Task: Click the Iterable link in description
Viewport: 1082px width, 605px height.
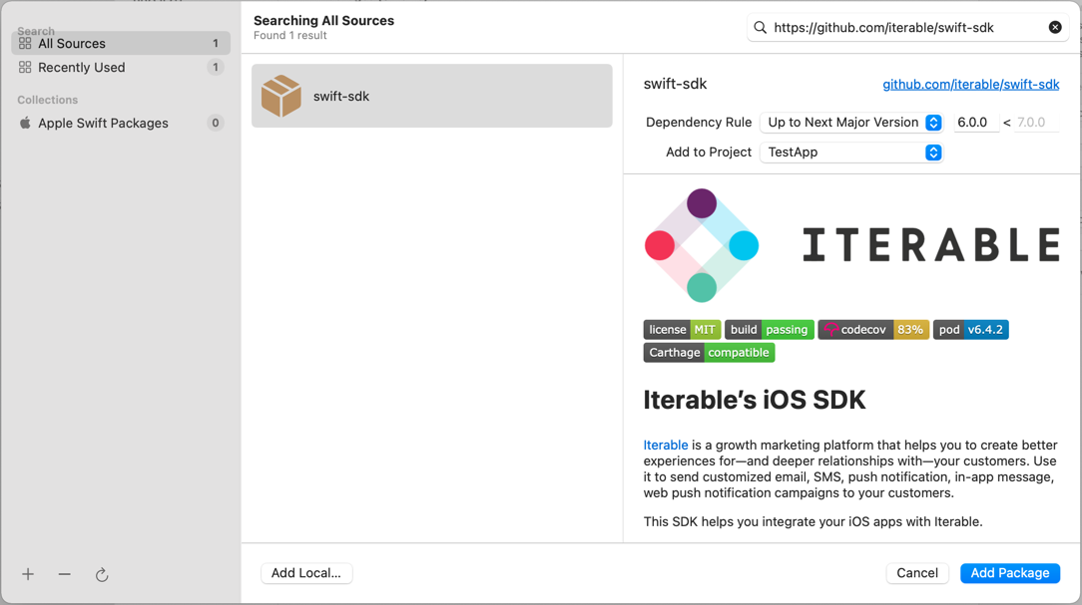Action: coord(665,446)
